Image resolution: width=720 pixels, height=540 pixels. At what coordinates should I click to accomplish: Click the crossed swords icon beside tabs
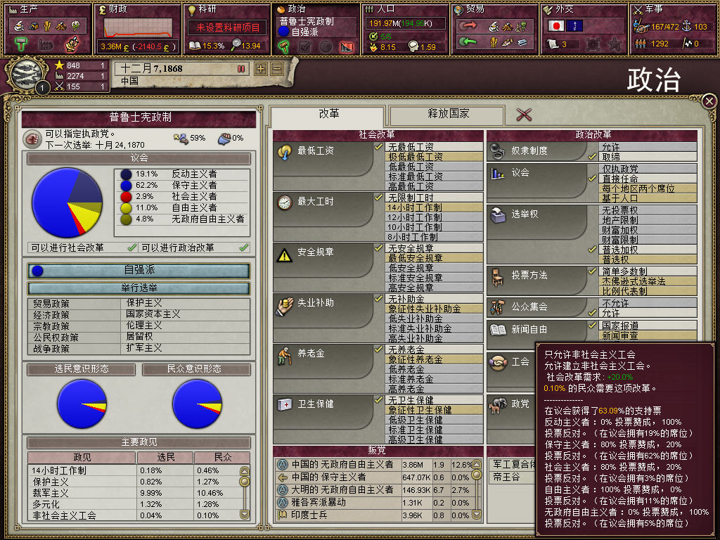523,115
